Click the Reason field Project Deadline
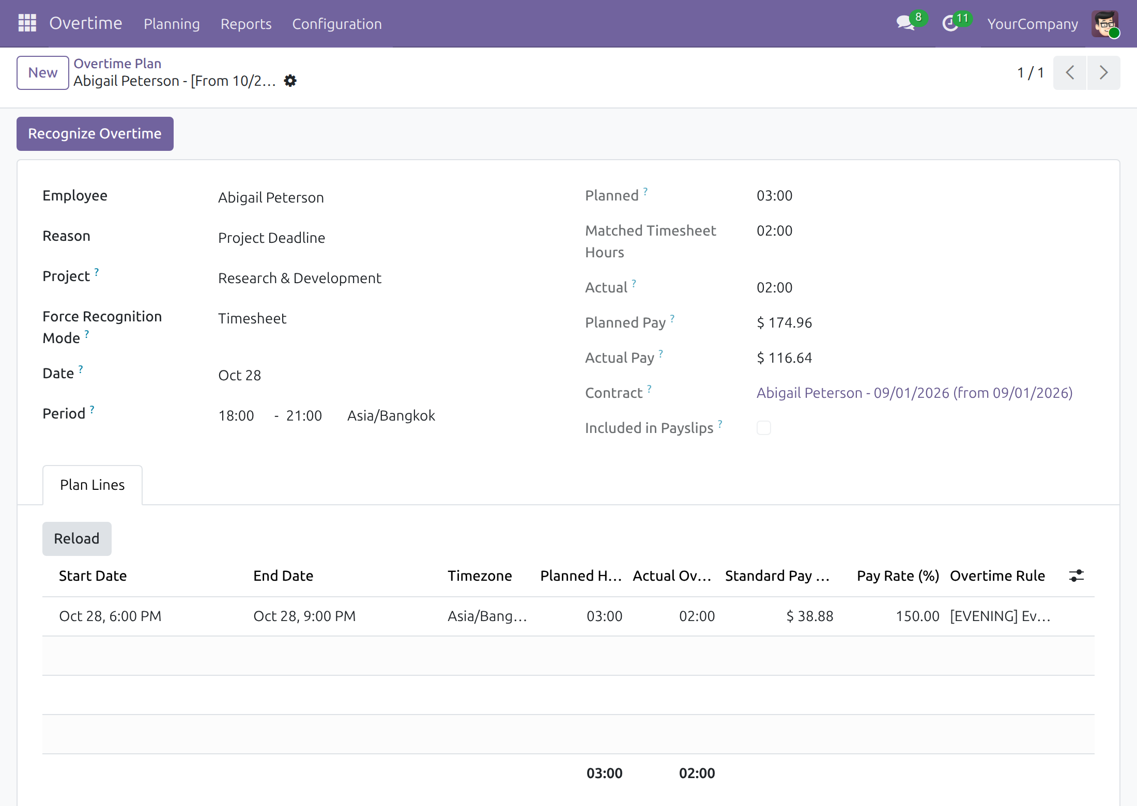This screenshot has width=1137, height=806. point(272,238)
